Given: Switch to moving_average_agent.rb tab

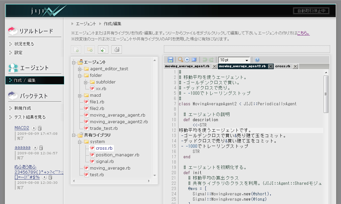Looking at the screenshot, I should pos(187,66).
